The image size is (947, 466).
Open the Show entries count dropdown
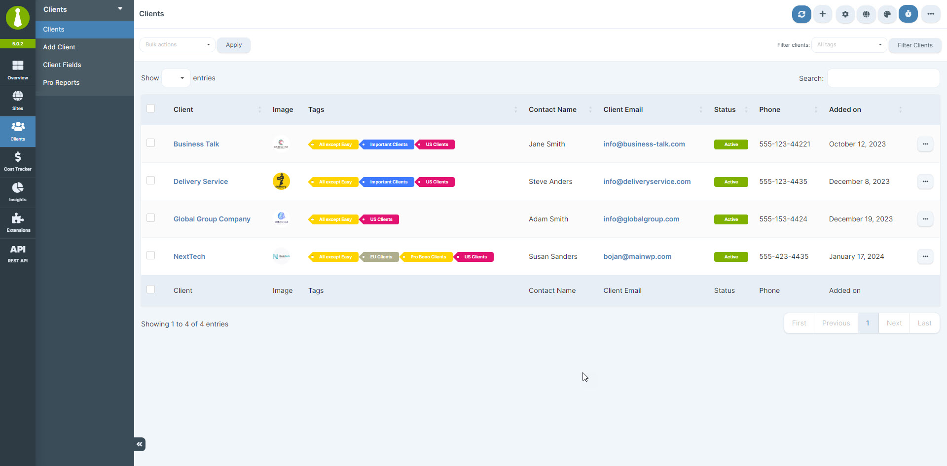[176, 78]
